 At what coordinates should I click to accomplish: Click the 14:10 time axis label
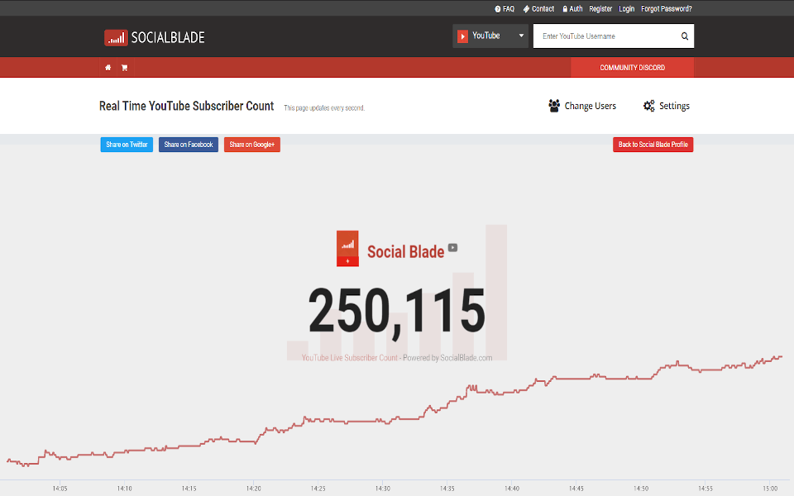point(125,489)
